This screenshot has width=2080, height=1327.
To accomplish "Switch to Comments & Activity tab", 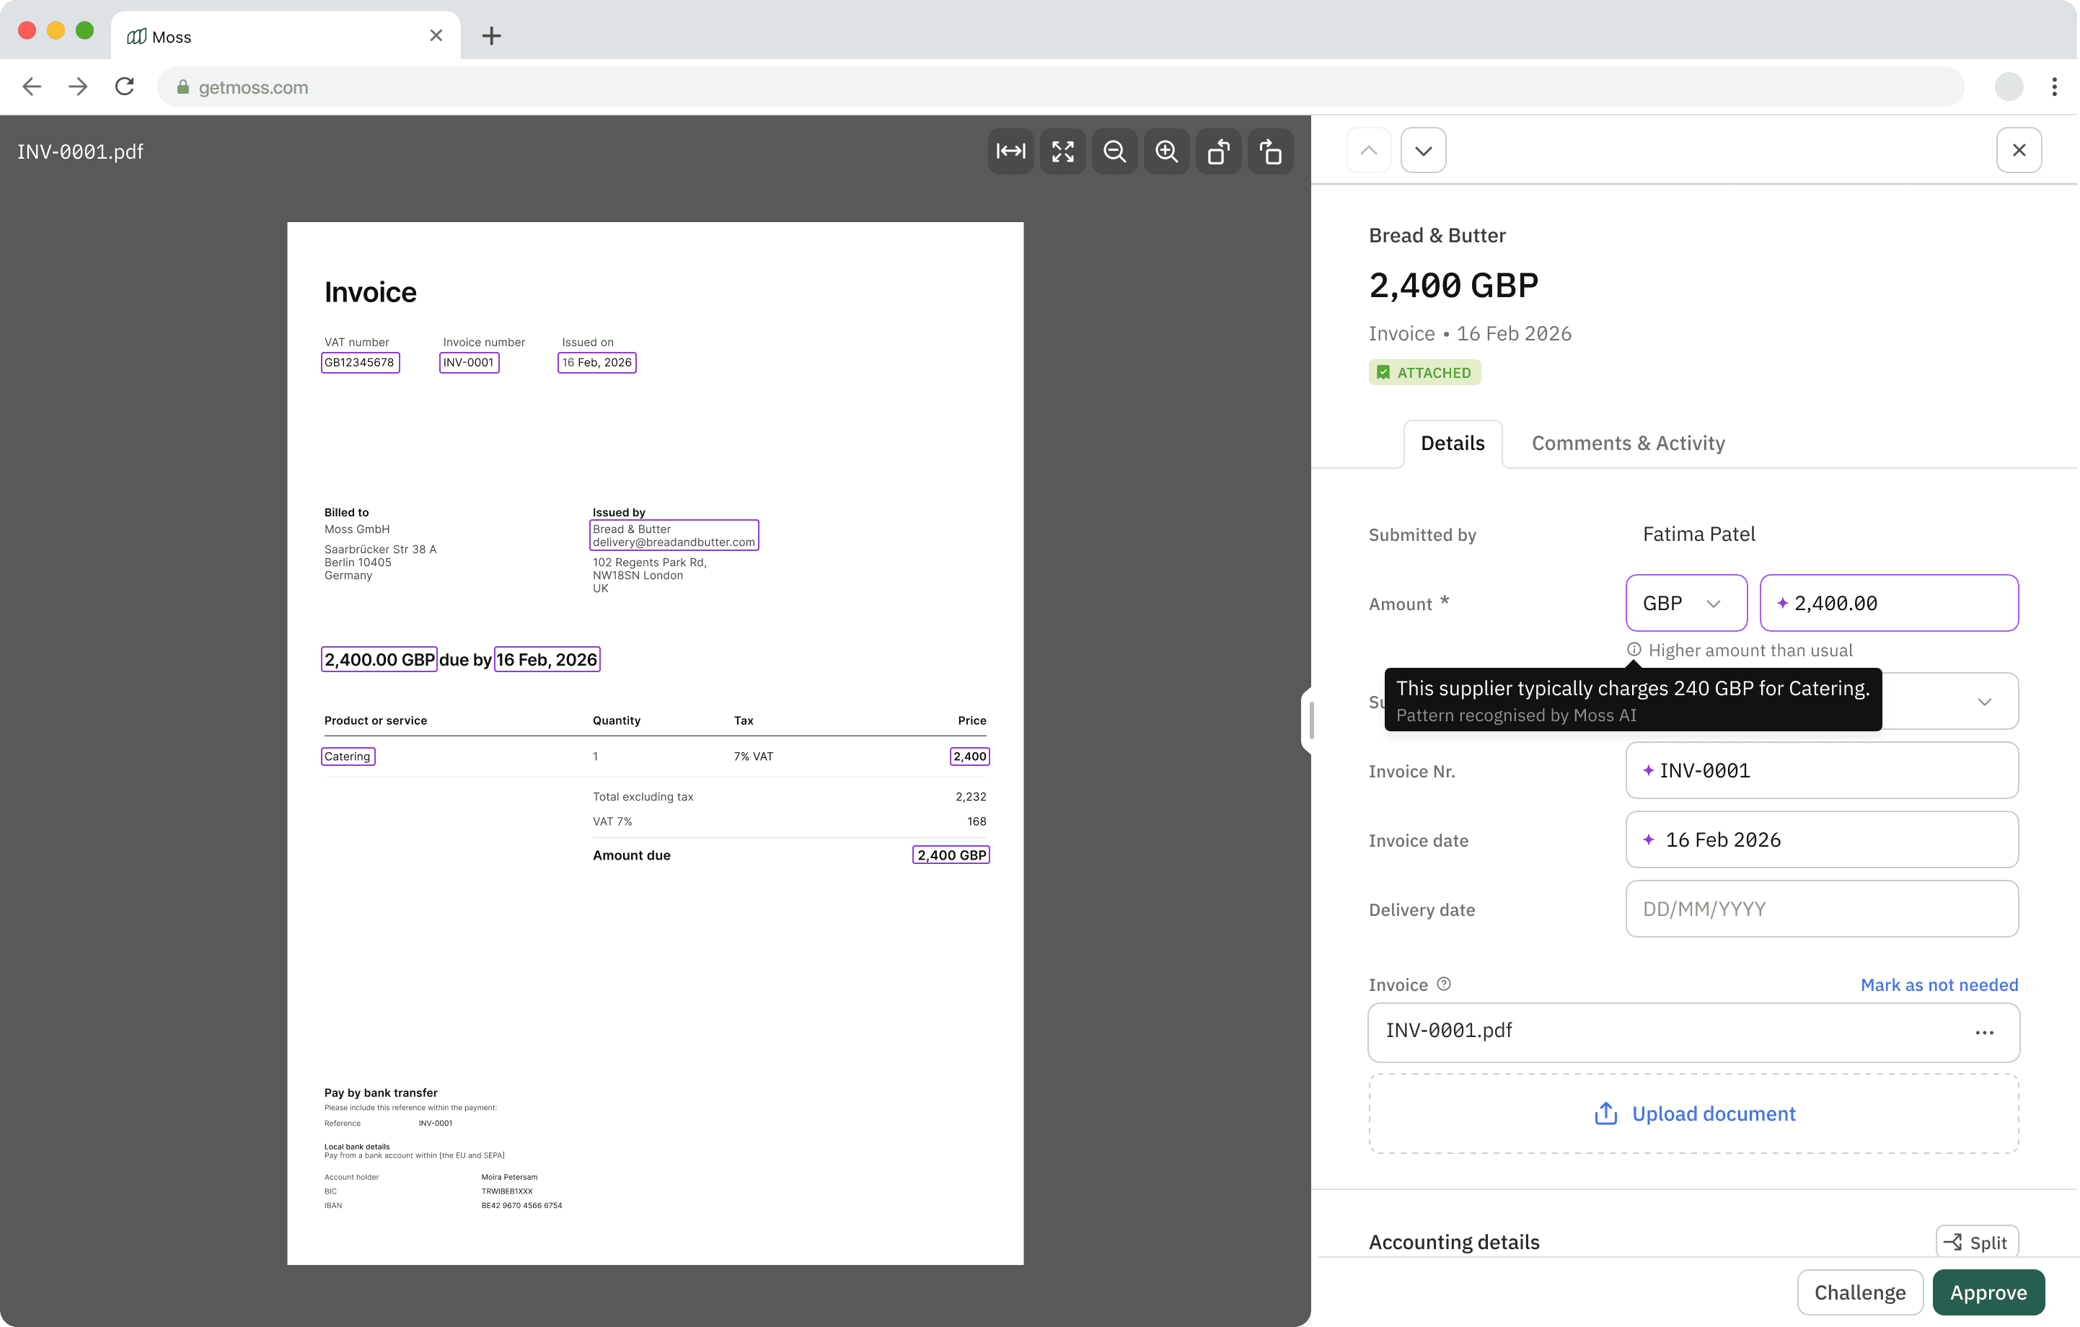I will pyautogui.click(x=1627, y=444).
